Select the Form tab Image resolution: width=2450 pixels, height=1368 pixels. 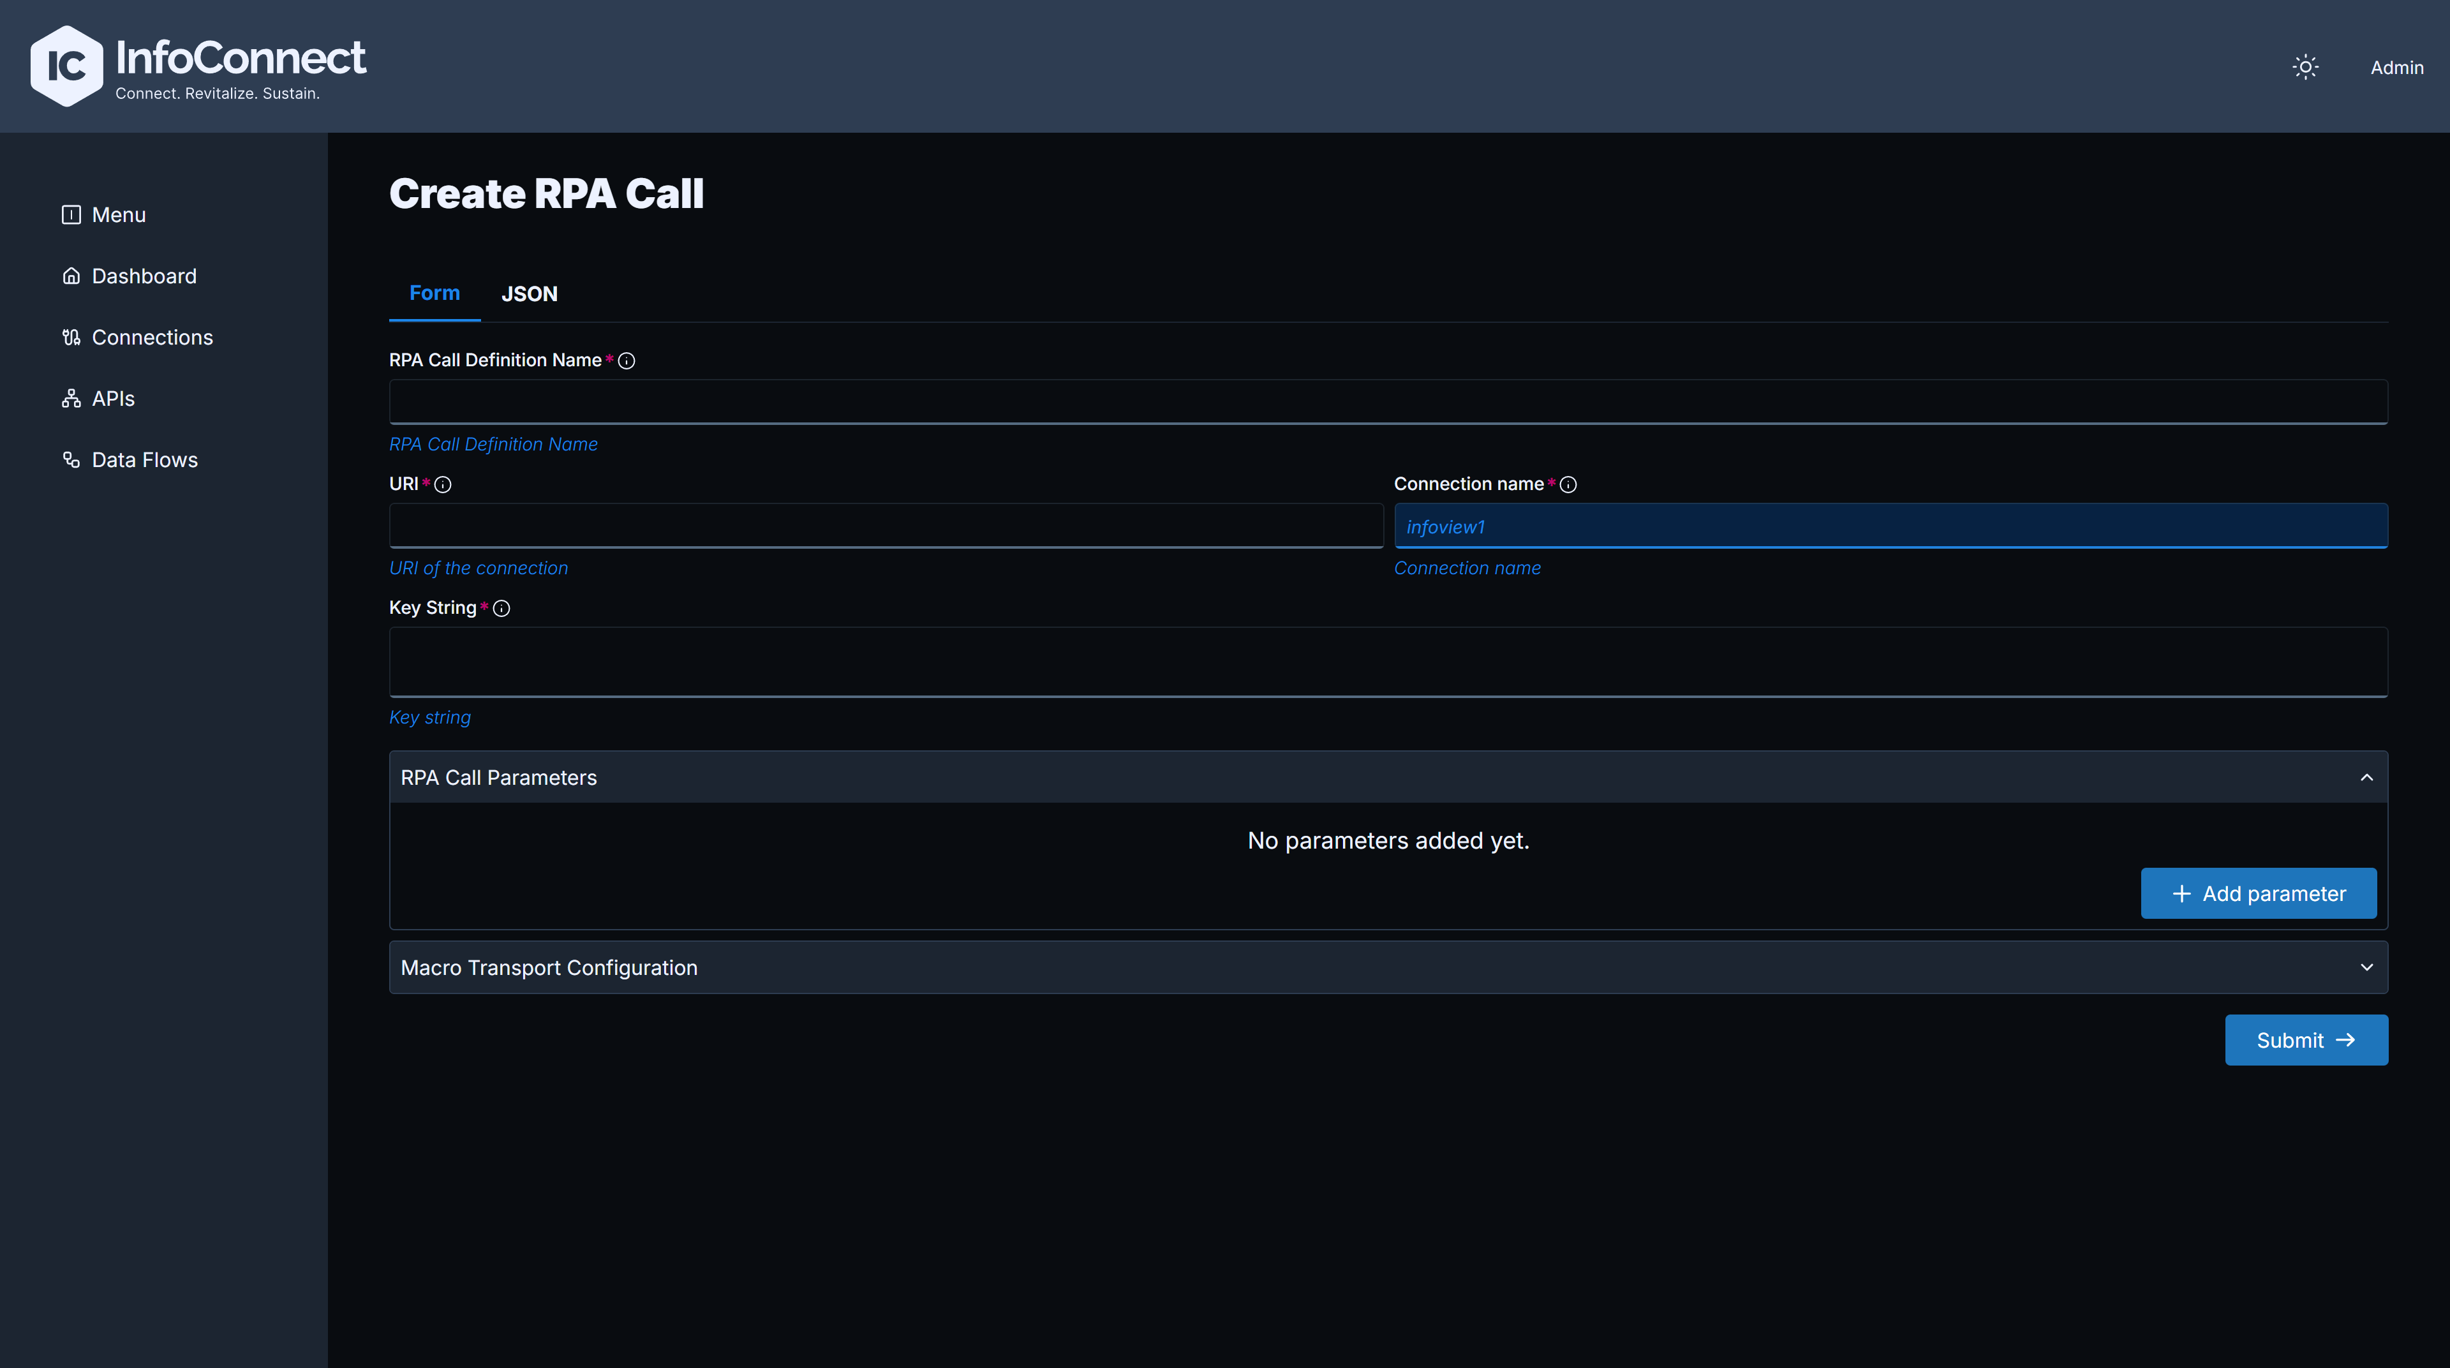[x=434, y=293]
